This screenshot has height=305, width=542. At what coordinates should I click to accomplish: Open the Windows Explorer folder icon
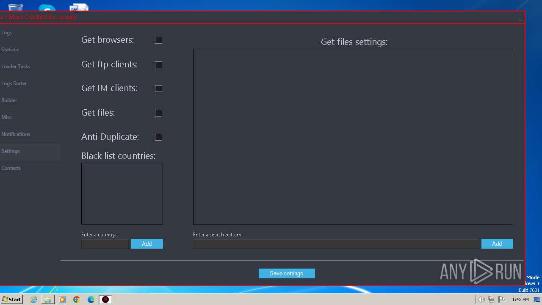(x=48, y=299)
